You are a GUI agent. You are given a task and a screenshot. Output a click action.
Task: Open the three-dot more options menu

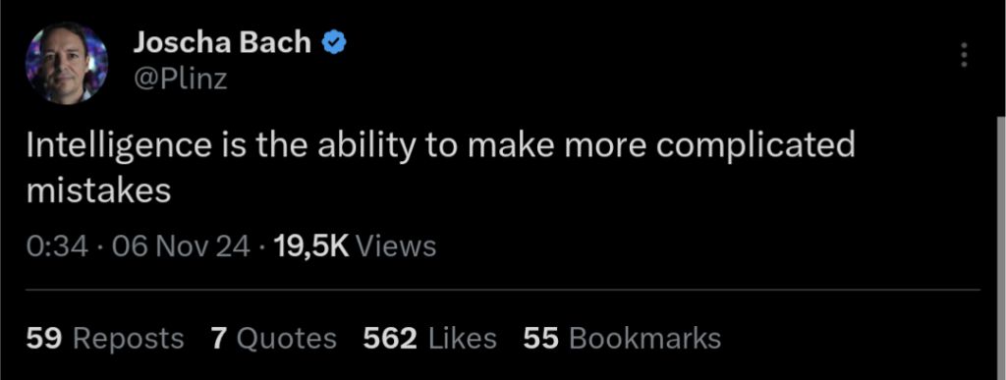963,55
